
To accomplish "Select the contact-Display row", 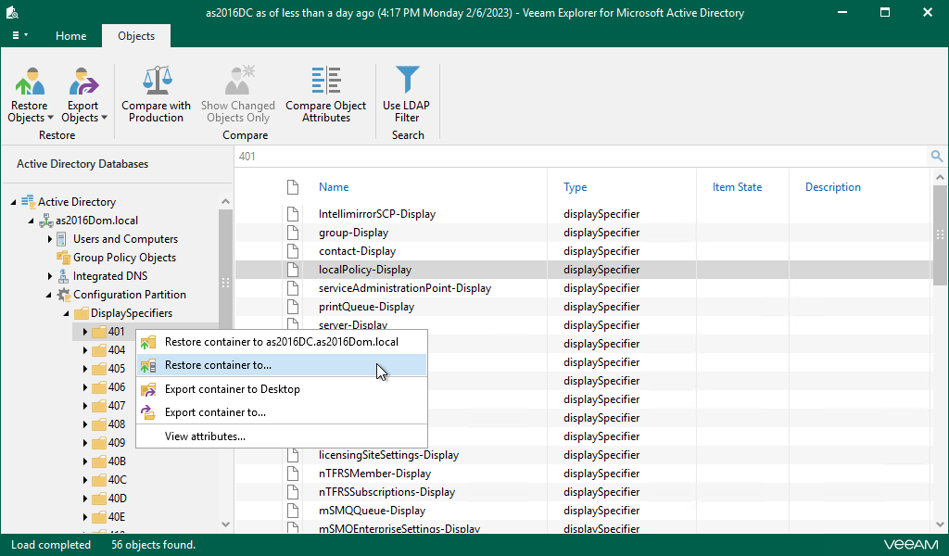I will tap(357, 251).
